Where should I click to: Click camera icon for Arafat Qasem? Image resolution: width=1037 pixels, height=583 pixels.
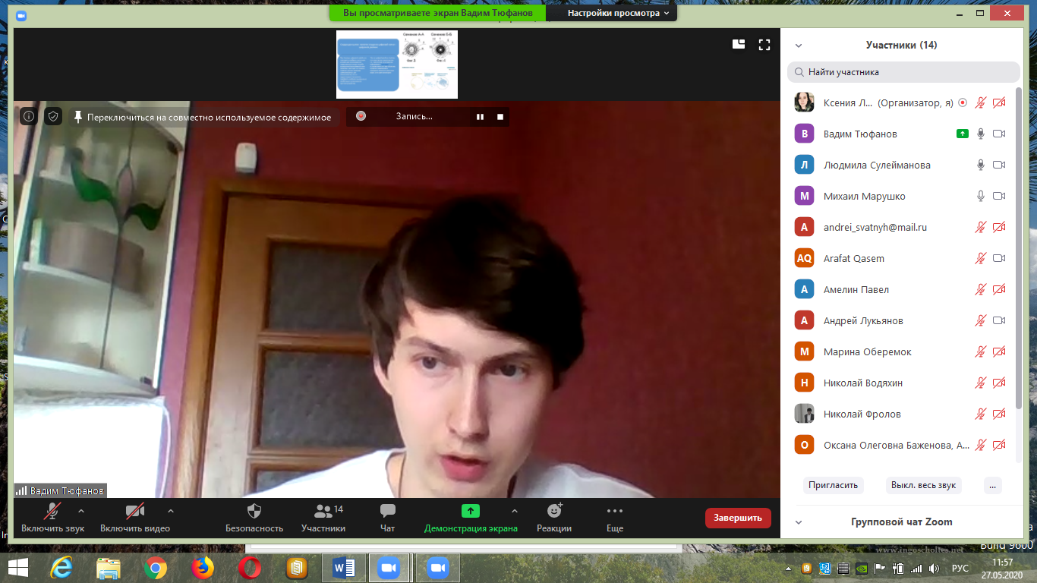(999, 258)
